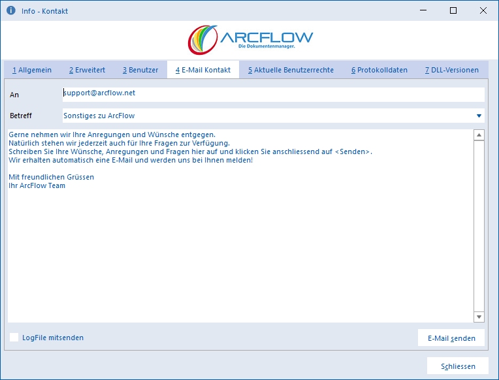Click the Betreff field showing Sonstiges zu ArcFlow
This screenshot has width=499, height=380.
(274, 116)
